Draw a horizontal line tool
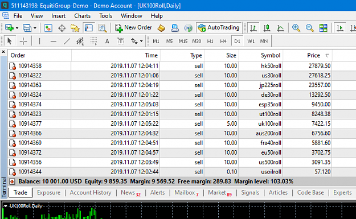The width and height of the screenshot is (356, 219). [54, 41]
